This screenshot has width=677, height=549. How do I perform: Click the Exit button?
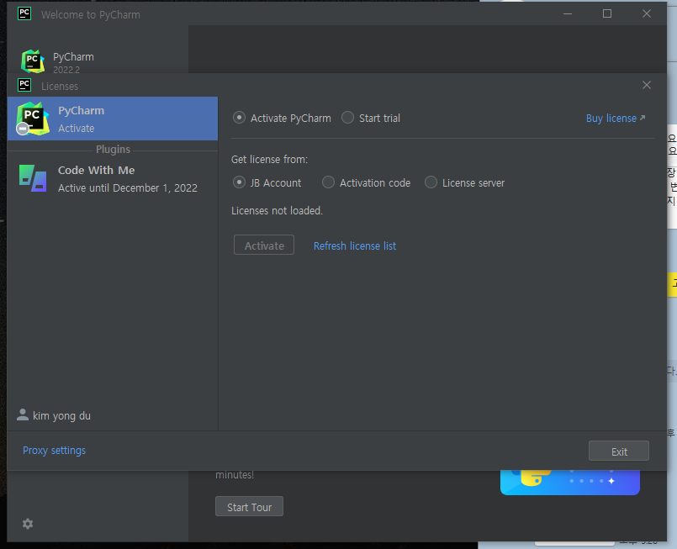point(618,451)
